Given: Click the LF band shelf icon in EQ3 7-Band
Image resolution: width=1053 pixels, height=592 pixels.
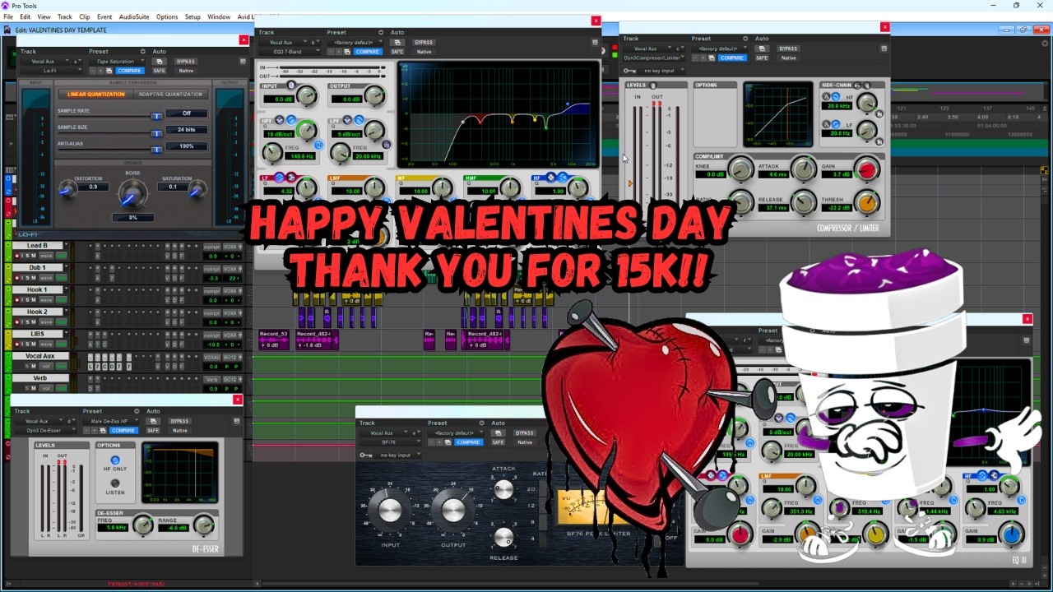Looking at the screenshot, I should pyautogui.click(x=290, y=178).
